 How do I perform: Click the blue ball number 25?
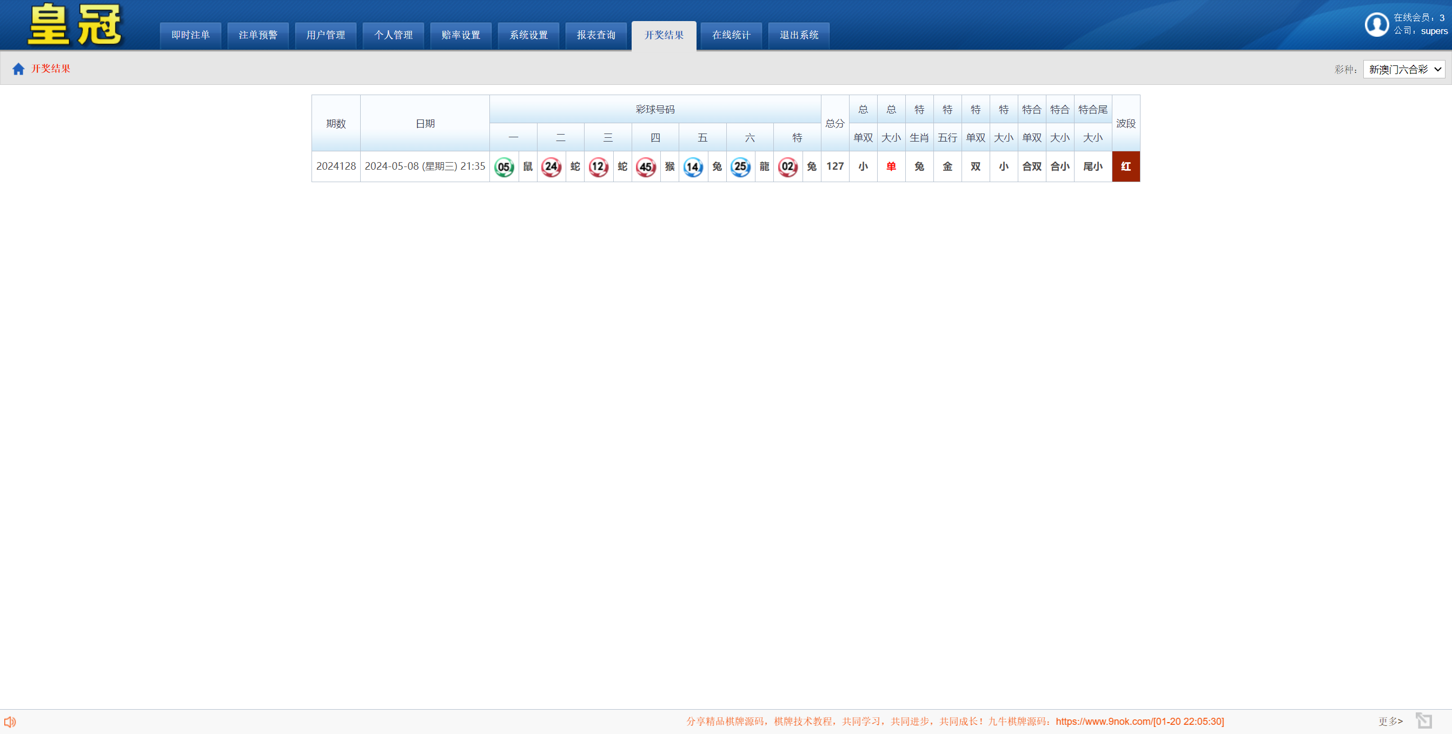coord(740,166)
